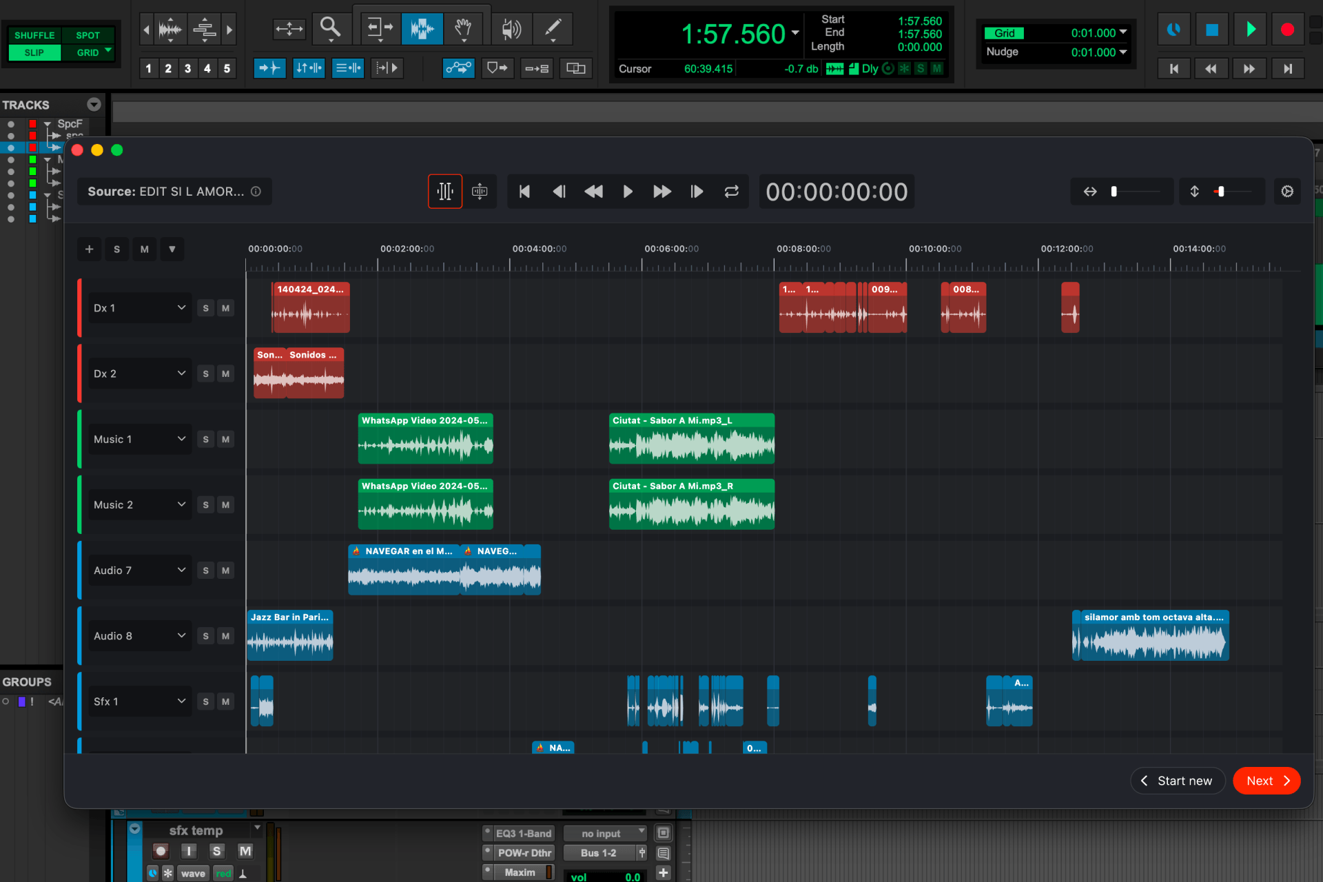Mute the Dx 1 track
The height and width of the screenshot is (882, 1323).
tap(225, 308)
